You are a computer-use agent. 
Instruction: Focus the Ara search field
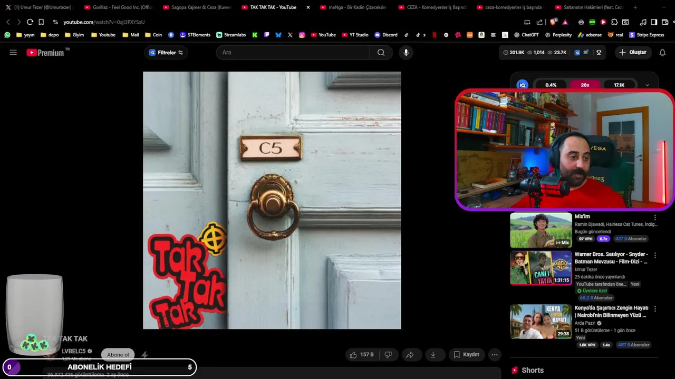pyautogui.click(x=293, y=53)
